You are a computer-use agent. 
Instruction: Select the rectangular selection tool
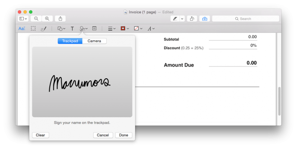33,28
